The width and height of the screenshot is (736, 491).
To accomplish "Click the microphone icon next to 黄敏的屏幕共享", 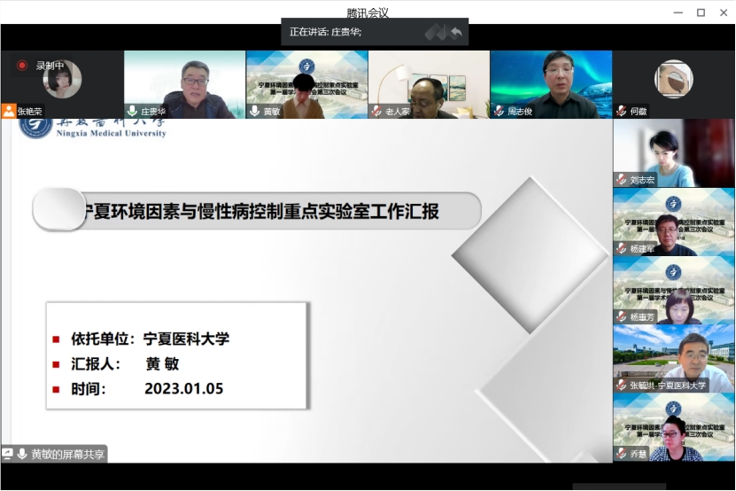I will pos(22,454).
